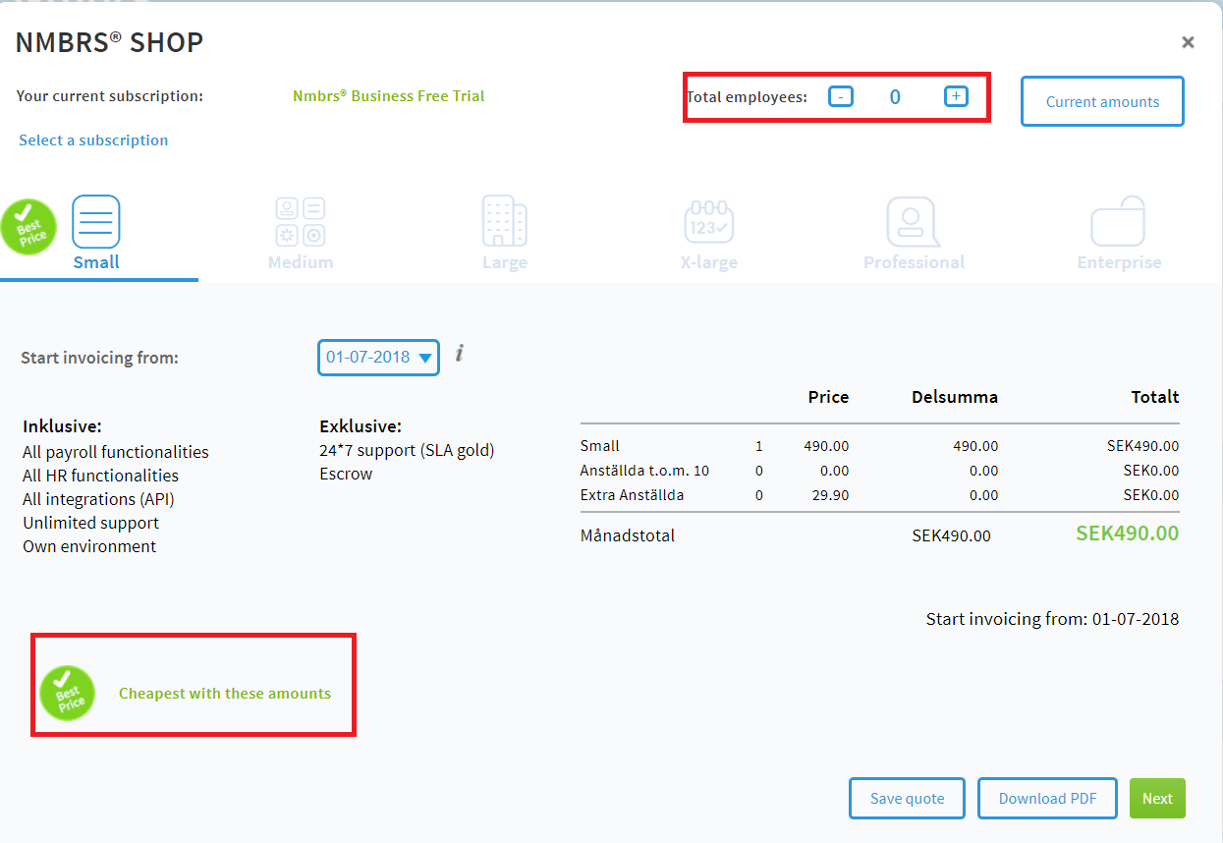
Task: Click Unlimited support text
Action: [90, 523]
